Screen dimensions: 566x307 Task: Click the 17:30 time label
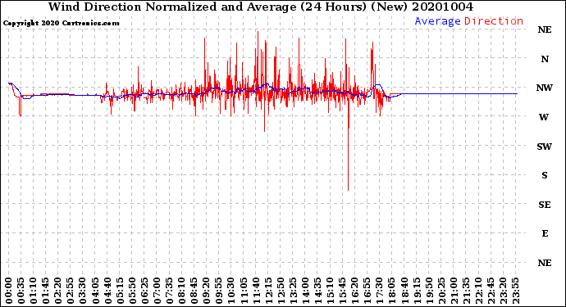click(380, 291)
